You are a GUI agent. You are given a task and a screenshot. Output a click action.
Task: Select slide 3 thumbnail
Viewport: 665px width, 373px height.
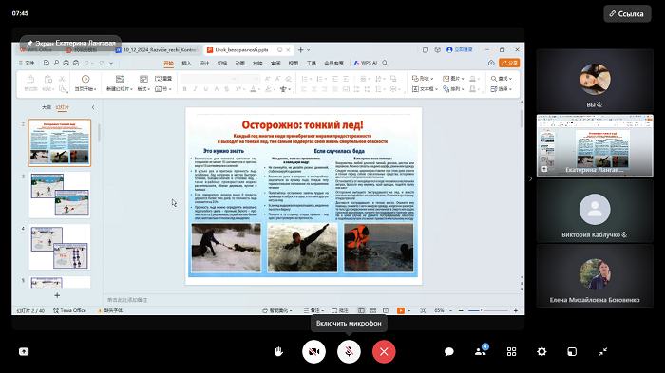tap(60, 195)
